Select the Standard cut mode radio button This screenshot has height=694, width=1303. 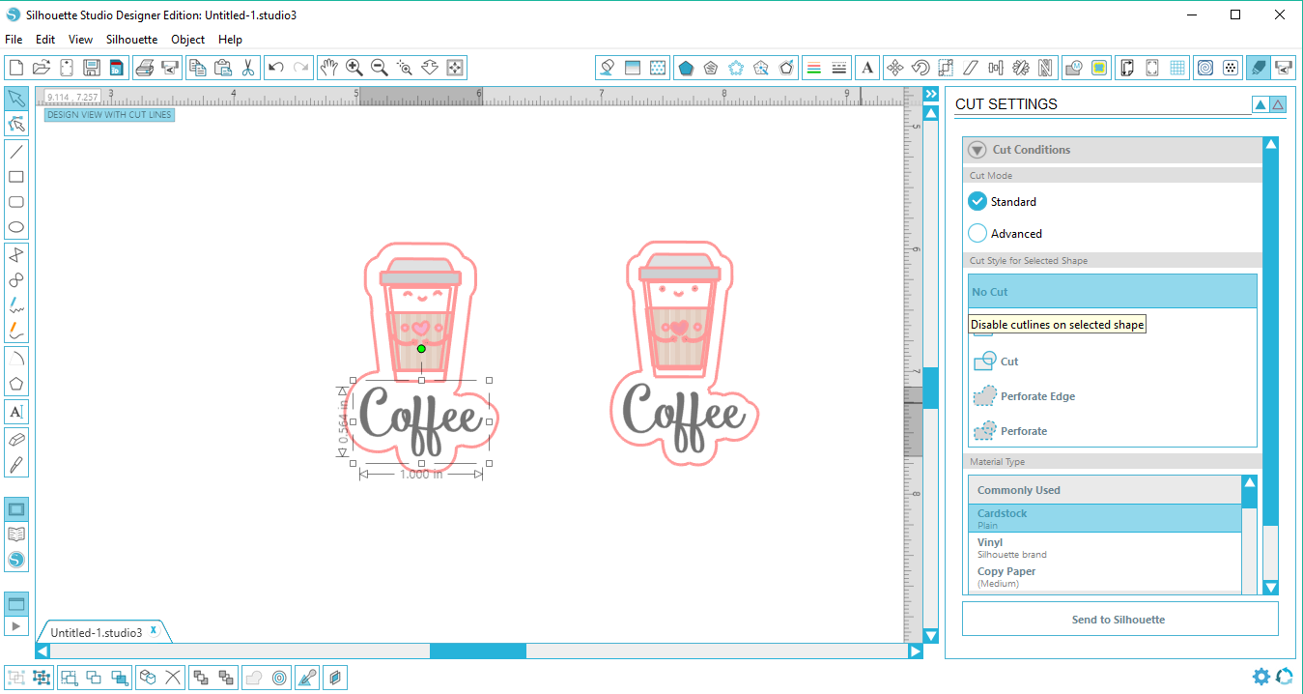click(977, 201)
